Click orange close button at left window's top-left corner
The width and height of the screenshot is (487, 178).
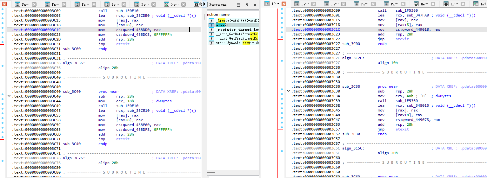coord(4,4)
